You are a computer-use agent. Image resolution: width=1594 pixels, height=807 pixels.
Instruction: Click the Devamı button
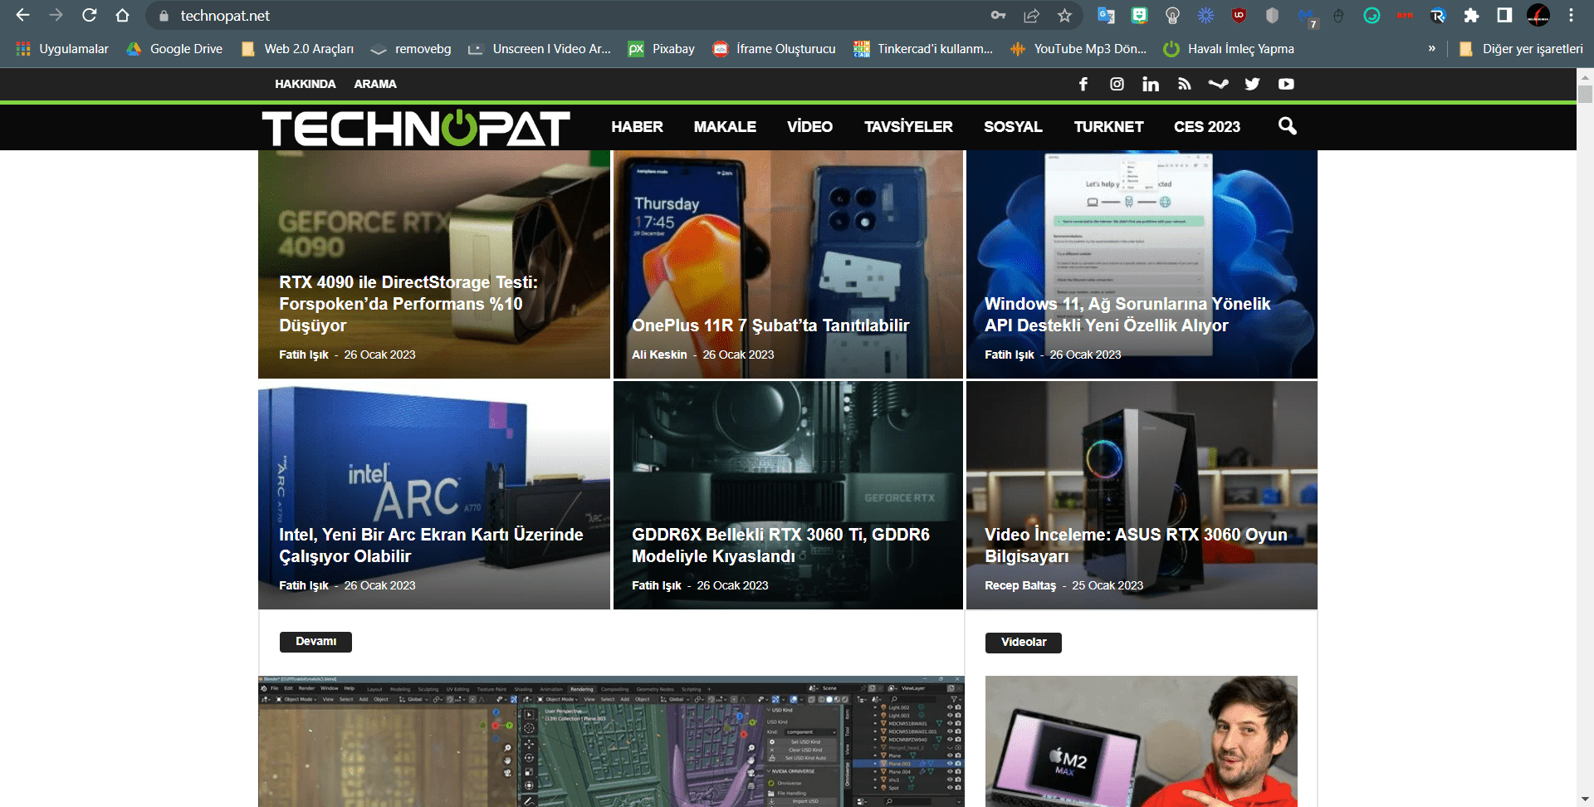315,642
